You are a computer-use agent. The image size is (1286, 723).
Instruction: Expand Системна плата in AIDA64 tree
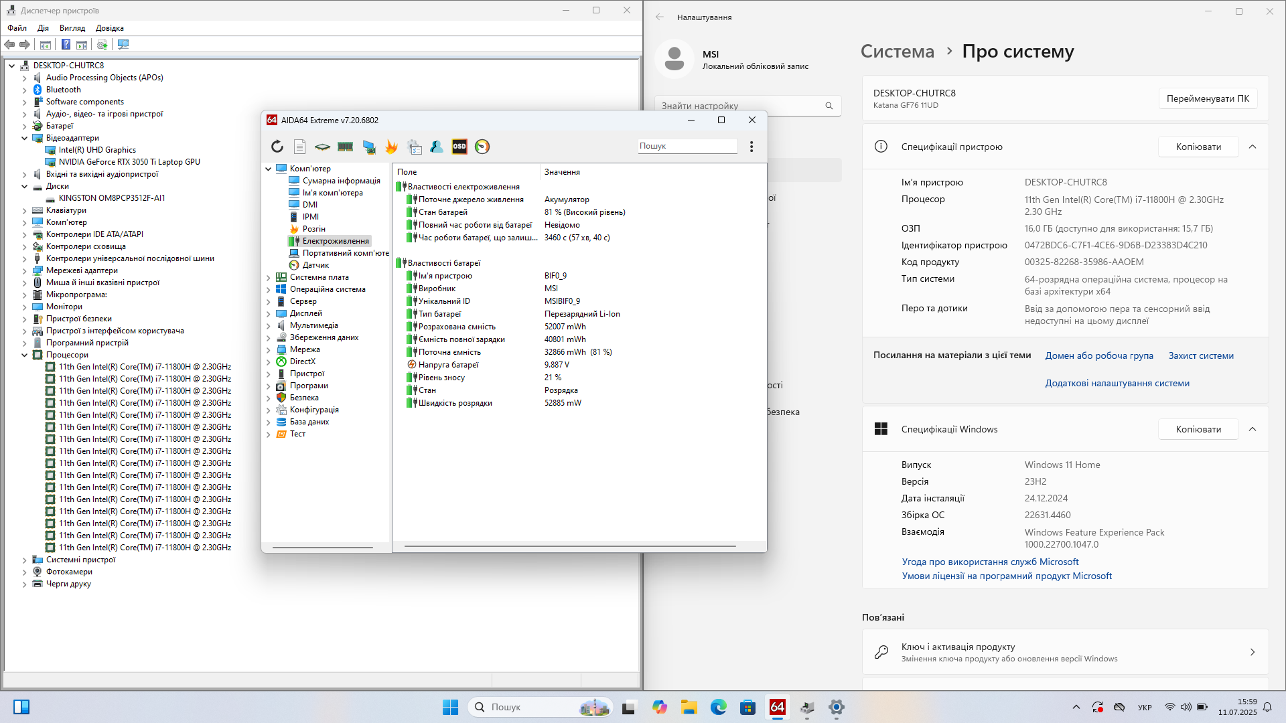pos(269,277)
